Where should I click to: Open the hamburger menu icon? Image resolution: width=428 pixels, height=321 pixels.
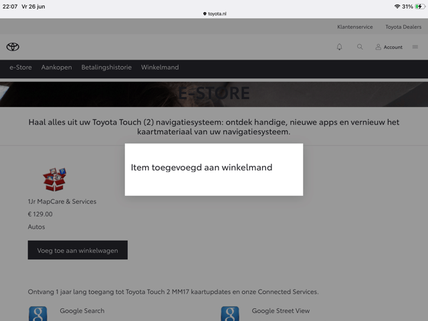point(415,47)
